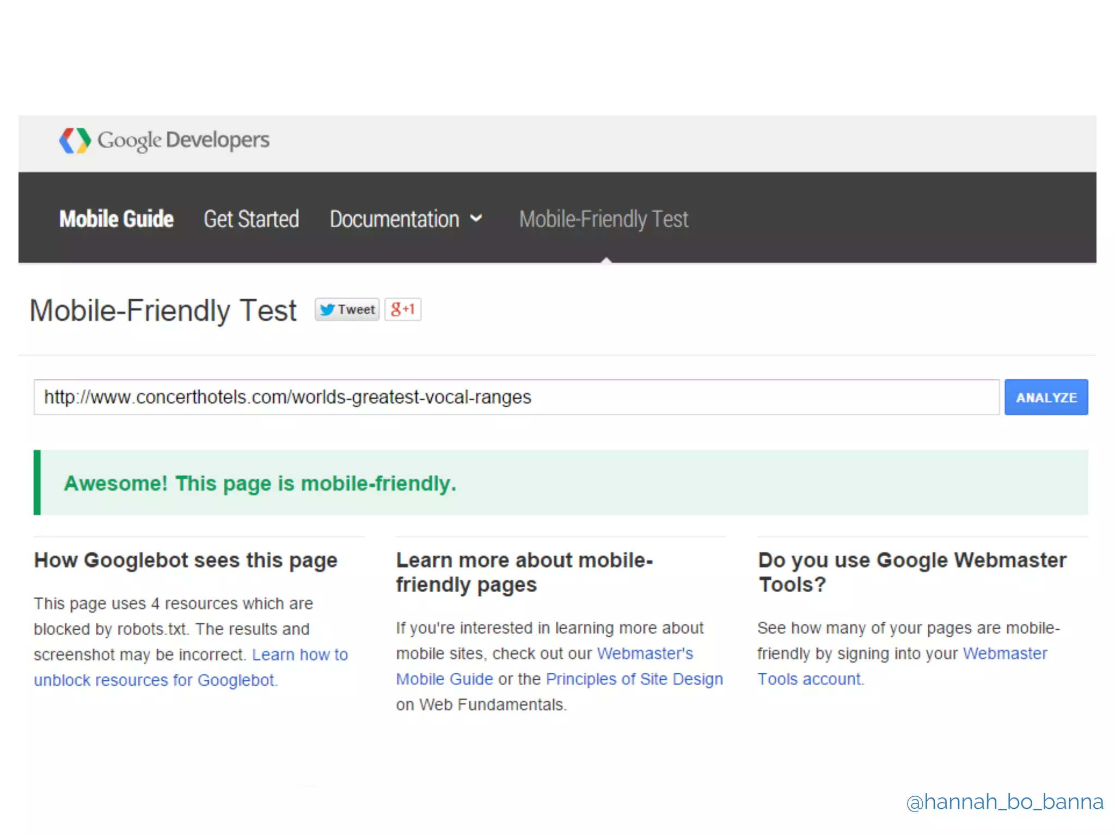
Task: Open Webmaster Tools account link
Action: click(x=1004, y=654)
